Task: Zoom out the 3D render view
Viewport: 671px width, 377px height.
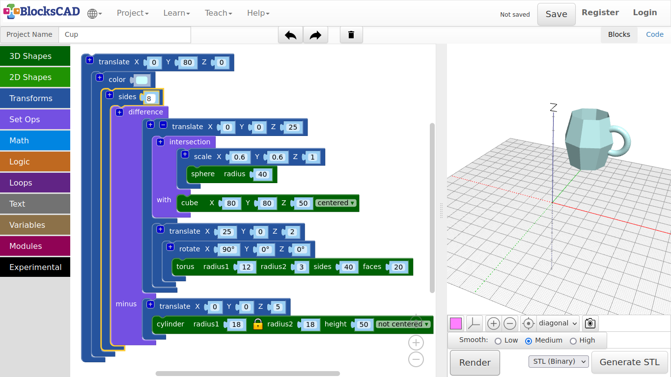Action: [510, 323]
